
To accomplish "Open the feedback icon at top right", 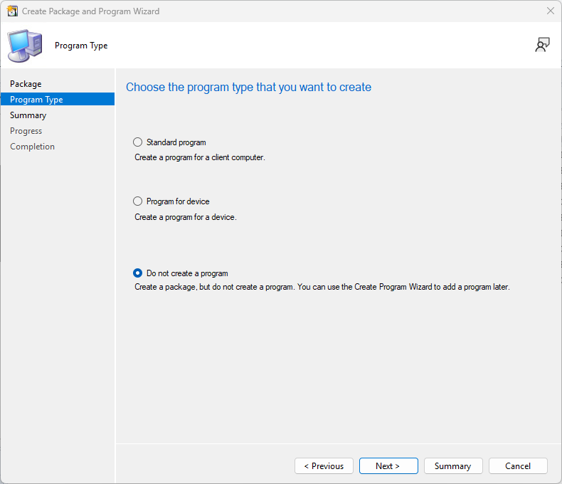I will pyautogui.click(x=542, y=46).
